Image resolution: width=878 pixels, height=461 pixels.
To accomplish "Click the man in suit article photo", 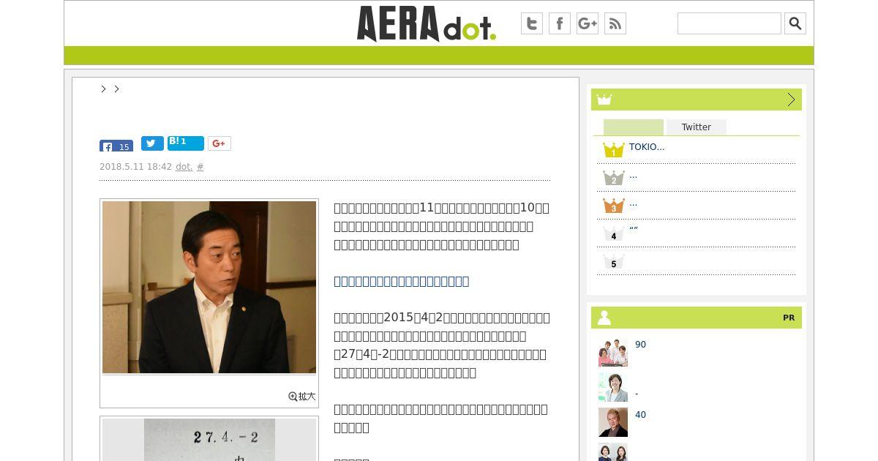I will tap(209, 288).
